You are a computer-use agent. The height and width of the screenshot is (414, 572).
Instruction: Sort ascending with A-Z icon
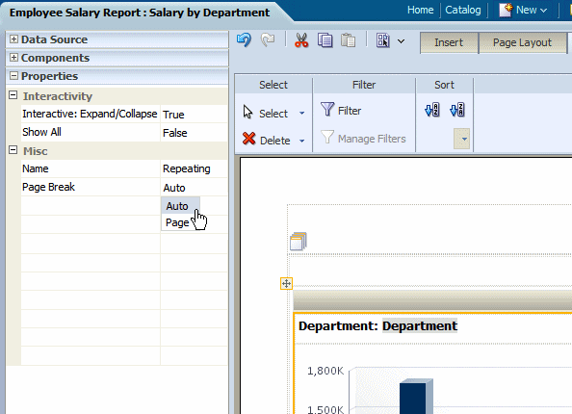(x=432, y=110)
